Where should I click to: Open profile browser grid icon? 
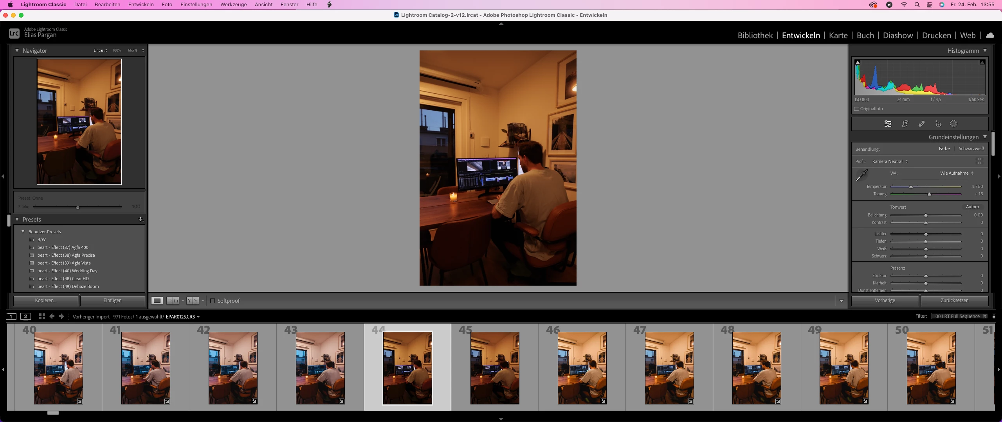(x=979, y=161)
